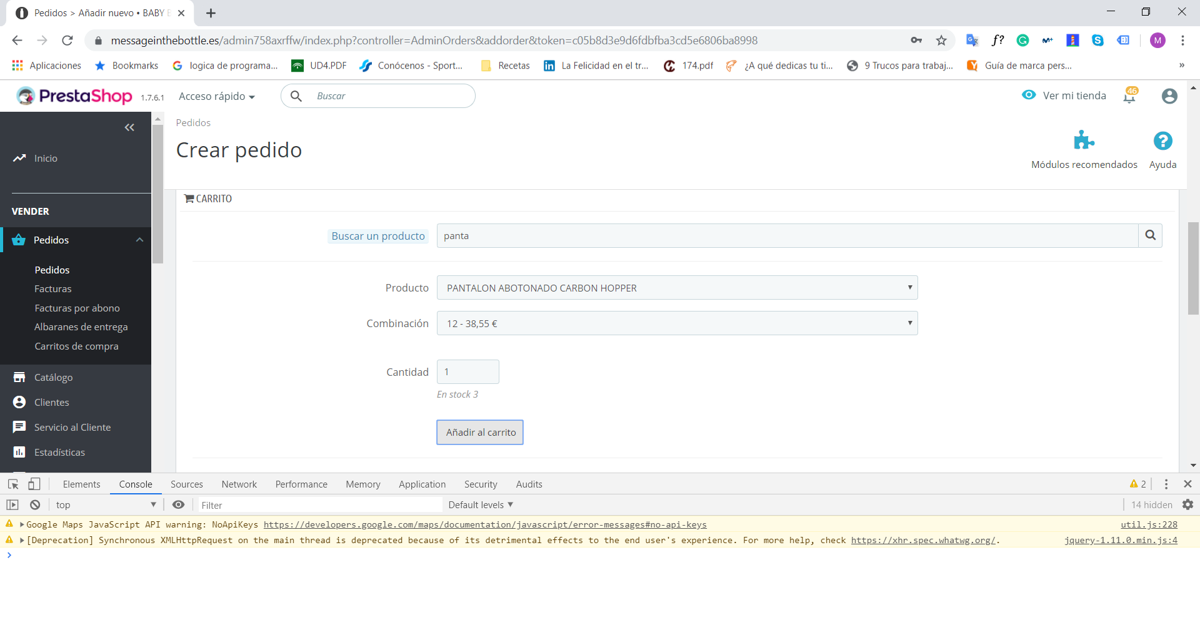Bookmark this page with the star
This screenshot has width=1200, height=643.
(x=941, y=41)
